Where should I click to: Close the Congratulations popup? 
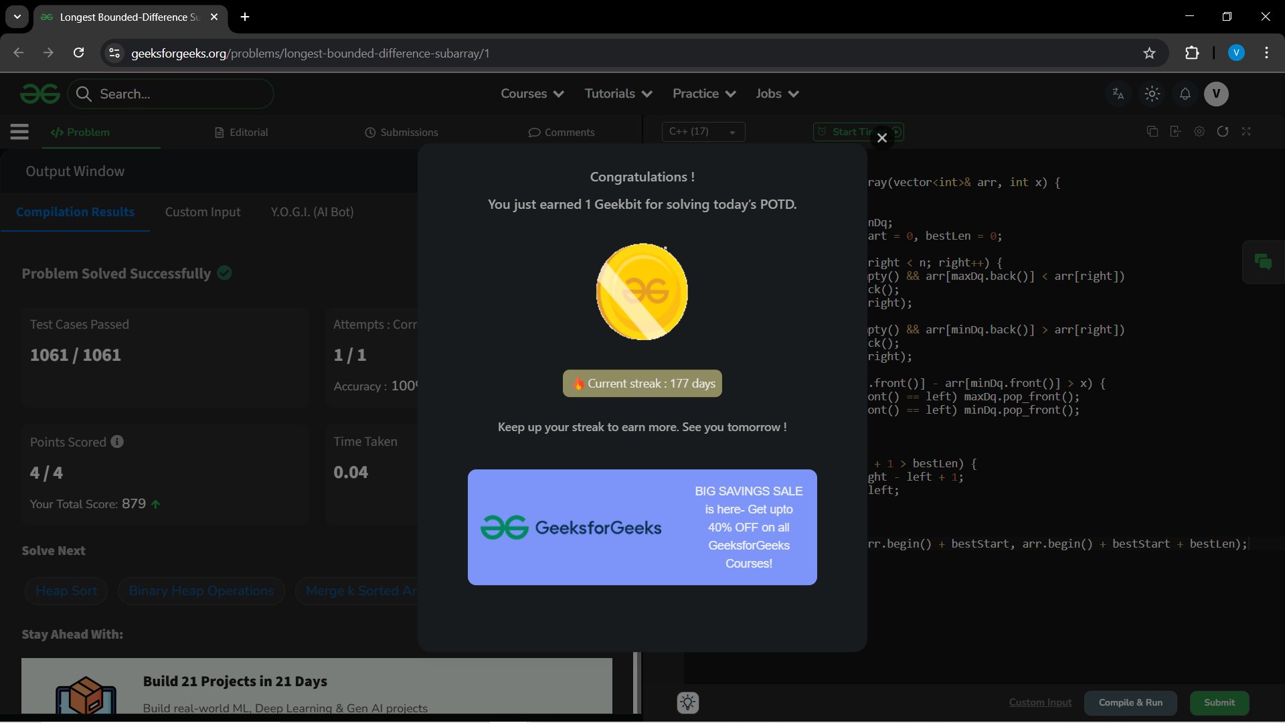[x=882, y=138]
